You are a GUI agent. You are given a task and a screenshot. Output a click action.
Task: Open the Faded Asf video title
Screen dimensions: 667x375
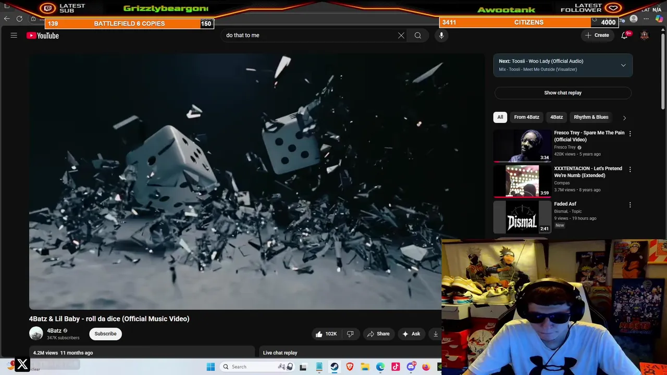point(565,204)
